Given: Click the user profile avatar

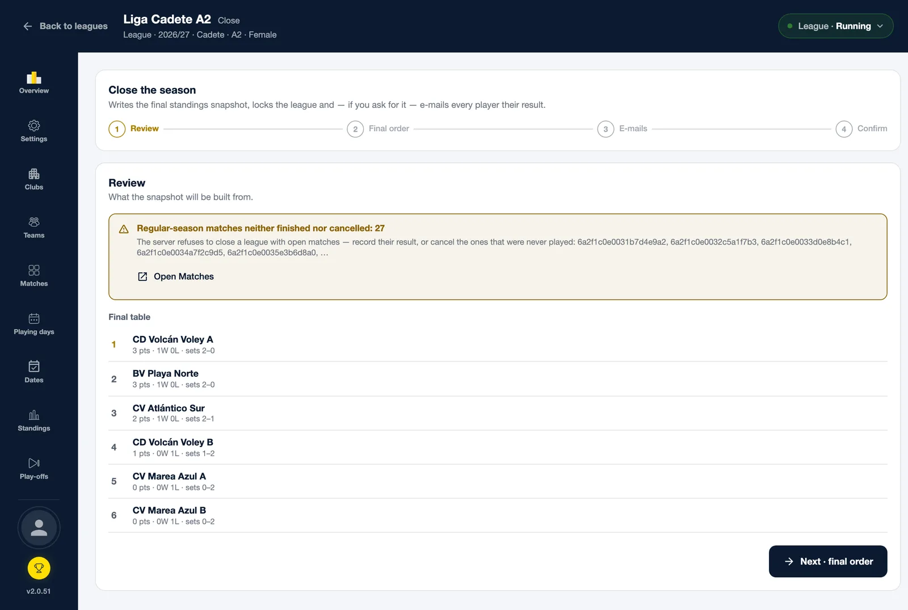Looking at the screenshot, I should point(39,528).
